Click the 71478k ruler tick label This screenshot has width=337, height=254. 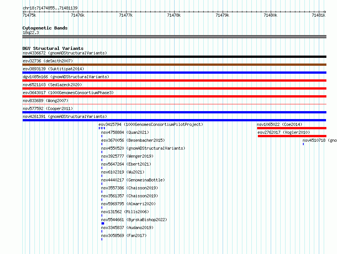point(174,15)
